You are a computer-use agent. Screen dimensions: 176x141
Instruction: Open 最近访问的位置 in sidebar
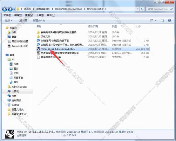click(x=20, y=41)
